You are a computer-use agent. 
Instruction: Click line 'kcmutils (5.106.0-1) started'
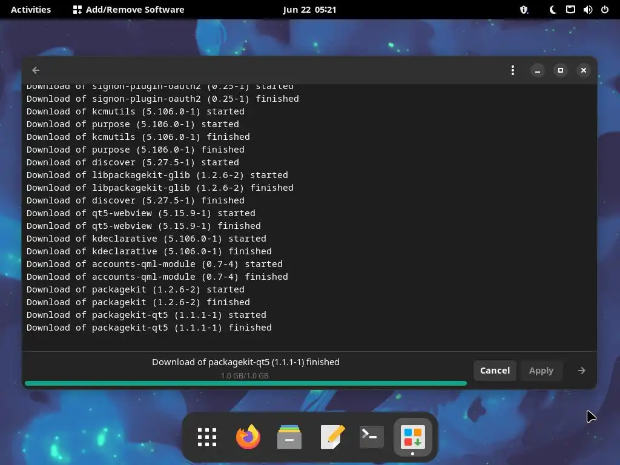[x=135, y=111]
